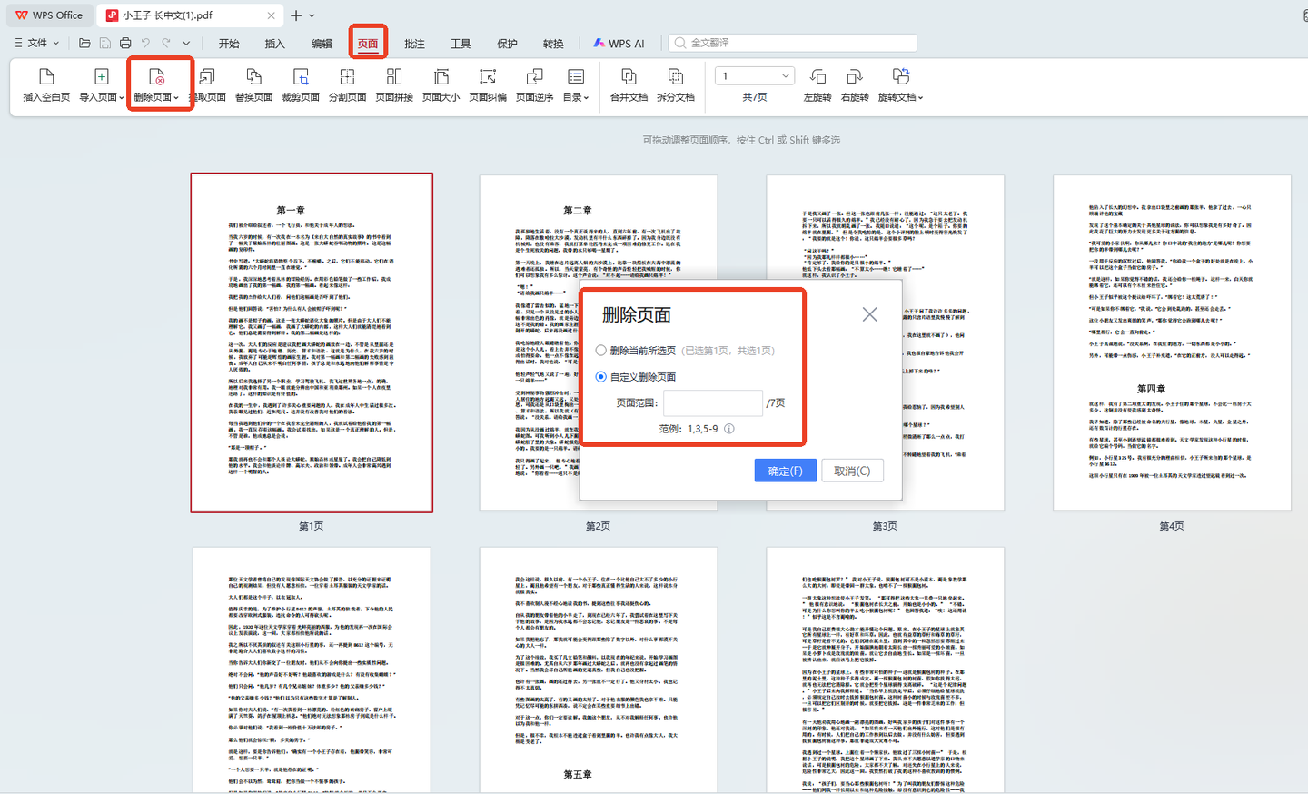Switch to the 保护 (Protect) tab
Viewport: 1308px width, 794px height.
[507, 44]
